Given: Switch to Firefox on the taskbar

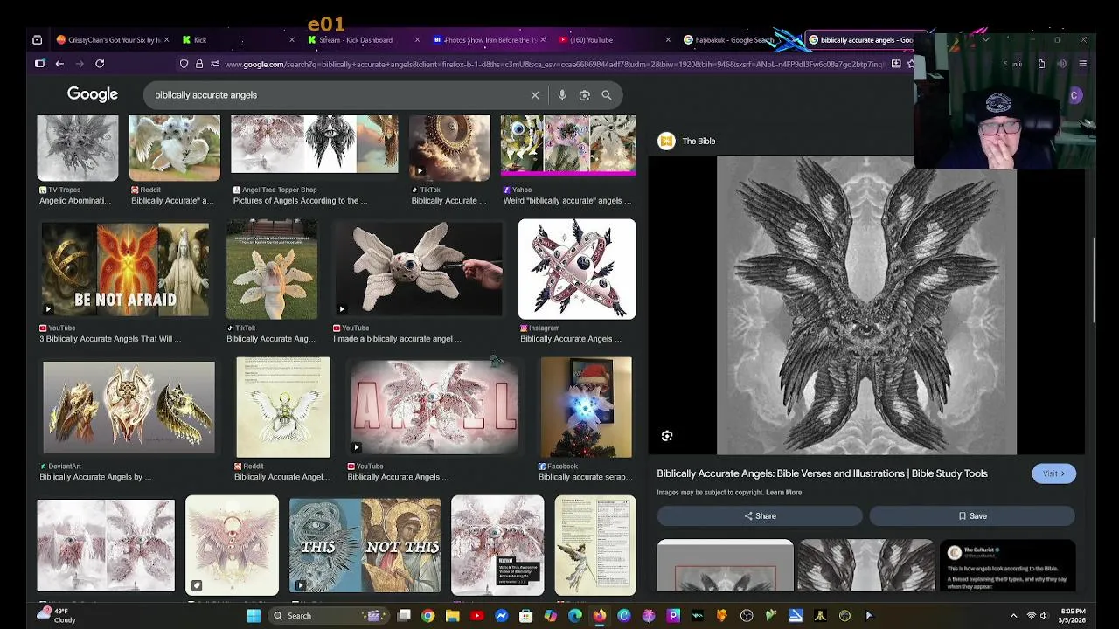Looking at the screenshot, I should point(599,615).
